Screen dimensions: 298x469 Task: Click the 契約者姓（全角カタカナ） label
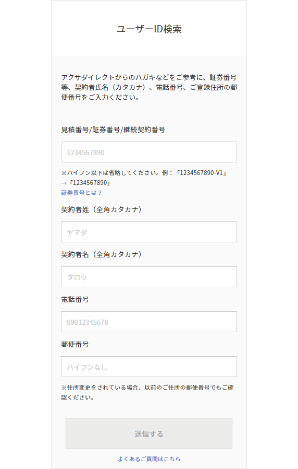coord(102,209)
